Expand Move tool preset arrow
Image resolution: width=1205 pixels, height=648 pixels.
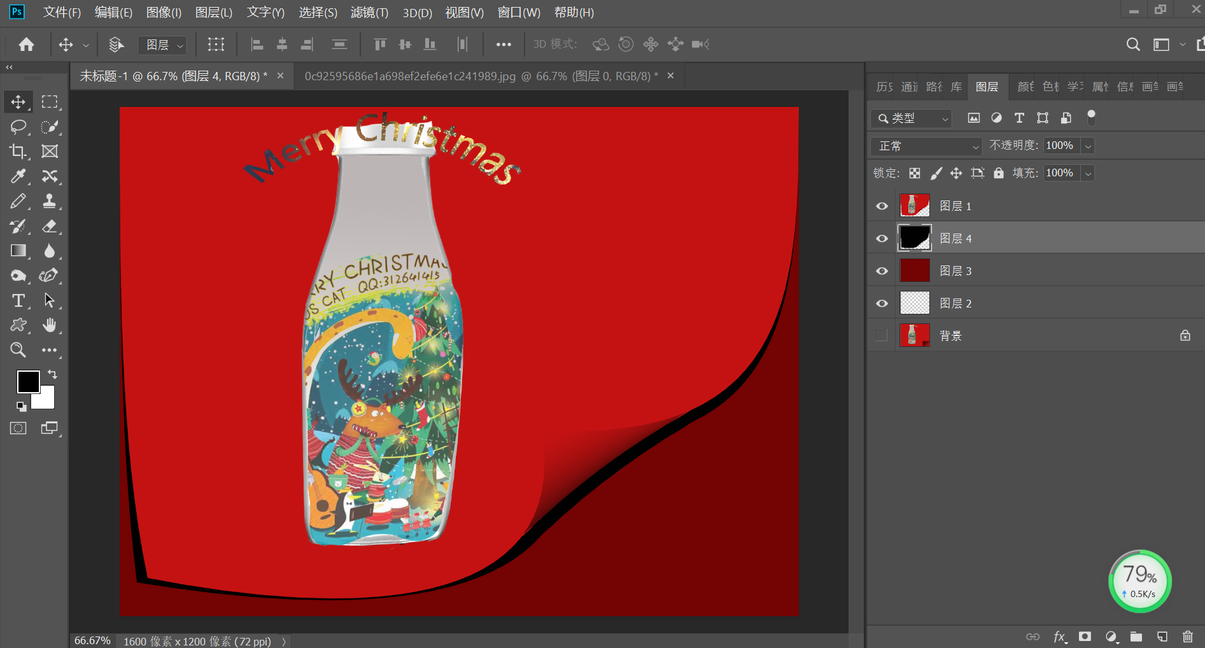[x=86, y=45]
